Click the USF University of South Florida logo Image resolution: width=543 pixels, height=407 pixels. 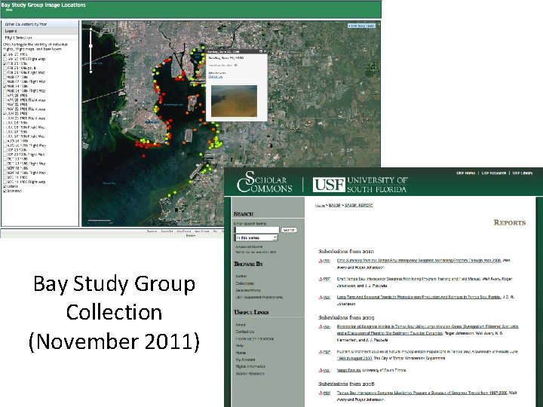coord(360,185)
